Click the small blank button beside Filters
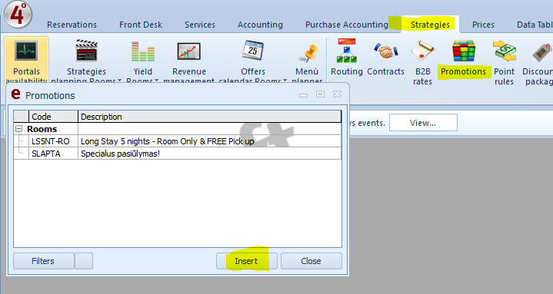 pyautogui.click(x=84, y=261)
